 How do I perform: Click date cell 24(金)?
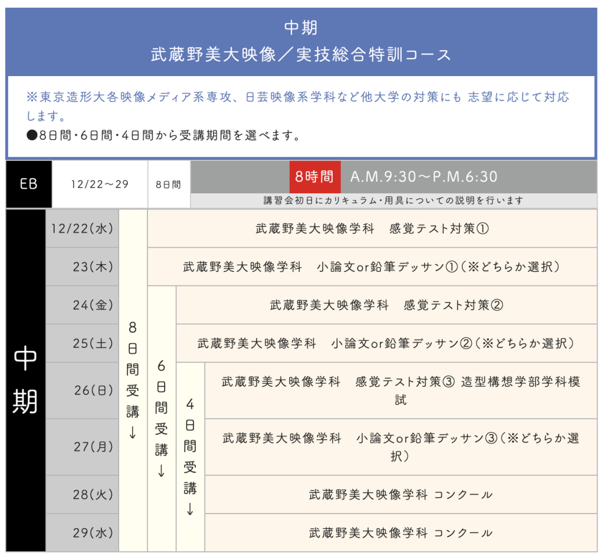82,305
